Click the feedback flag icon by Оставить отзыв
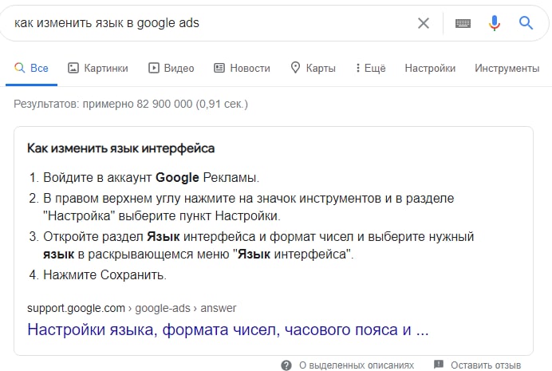The image size is (552, 371). 438,365
